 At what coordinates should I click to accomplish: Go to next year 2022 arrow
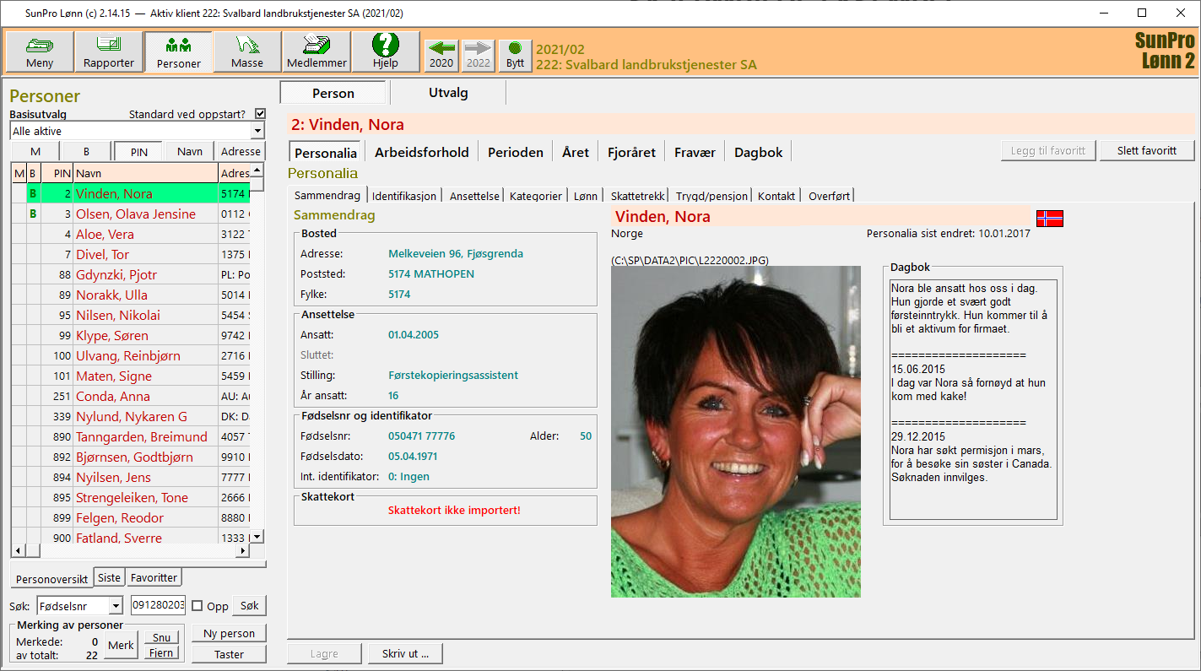pyautogui.click(x=479, y=55)
